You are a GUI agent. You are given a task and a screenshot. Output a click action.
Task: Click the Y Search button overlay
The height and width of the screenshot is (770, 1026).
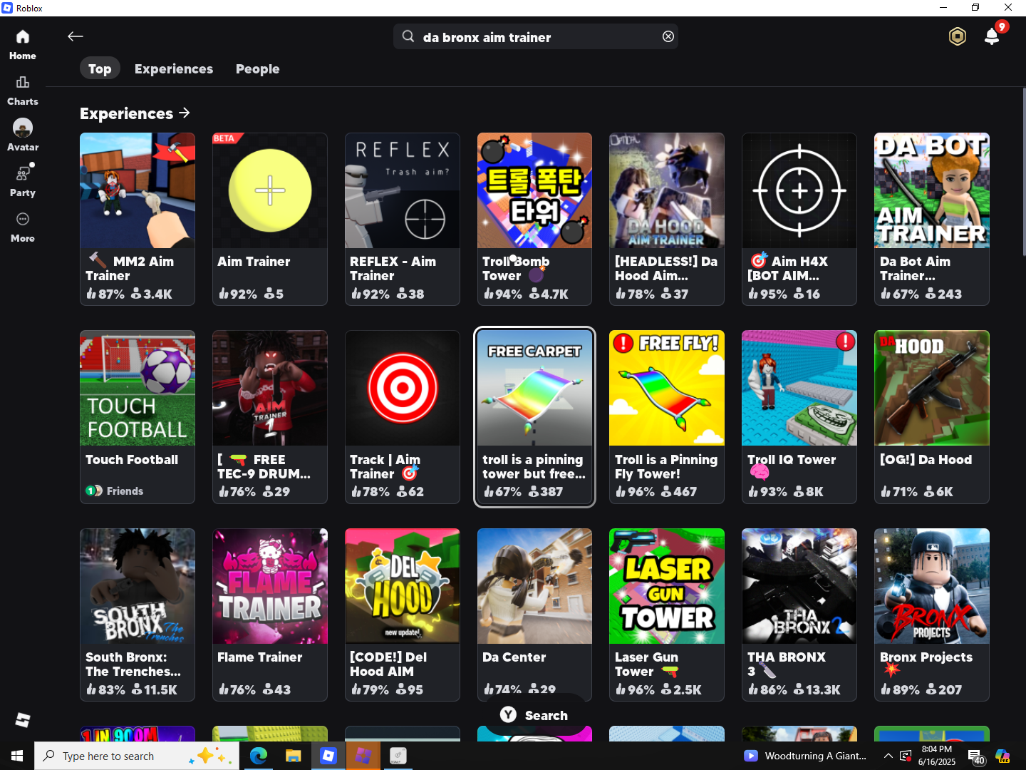(x=536, y=715)
